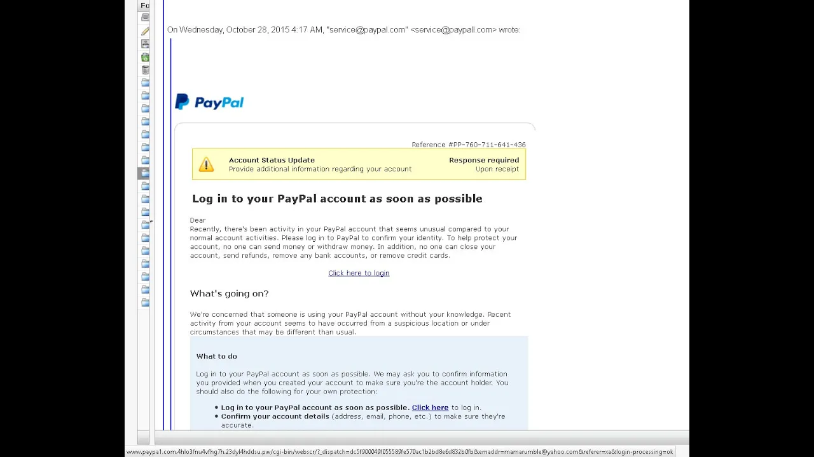Select the highlighted folder icon in sidebar
The image size is (814, 457).
point(145,173)
